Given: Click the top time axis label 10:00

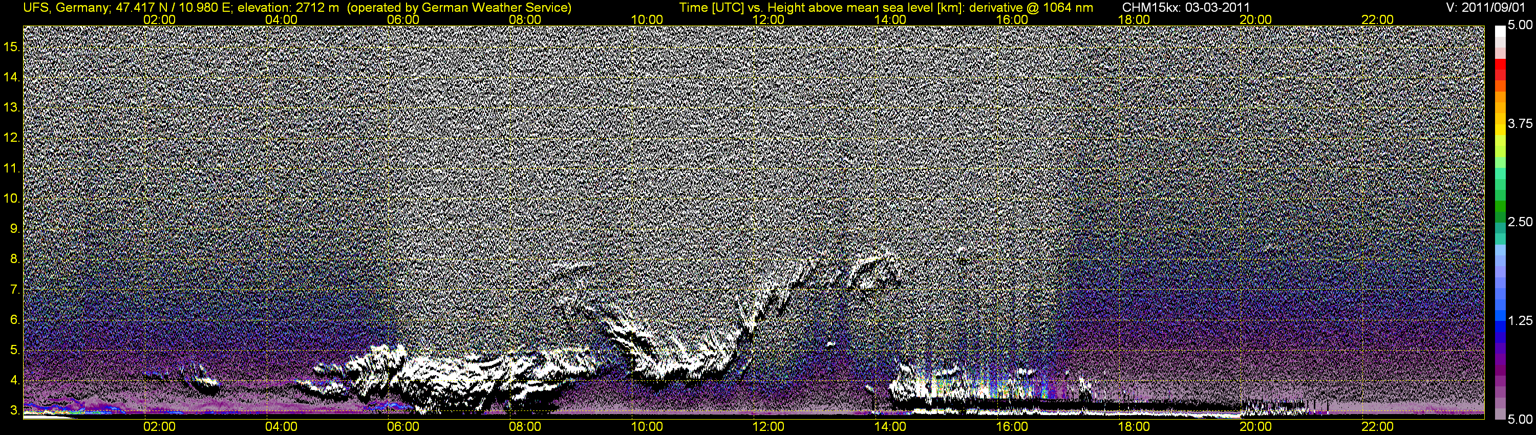Looking at the screenshot, I should 647,19.
